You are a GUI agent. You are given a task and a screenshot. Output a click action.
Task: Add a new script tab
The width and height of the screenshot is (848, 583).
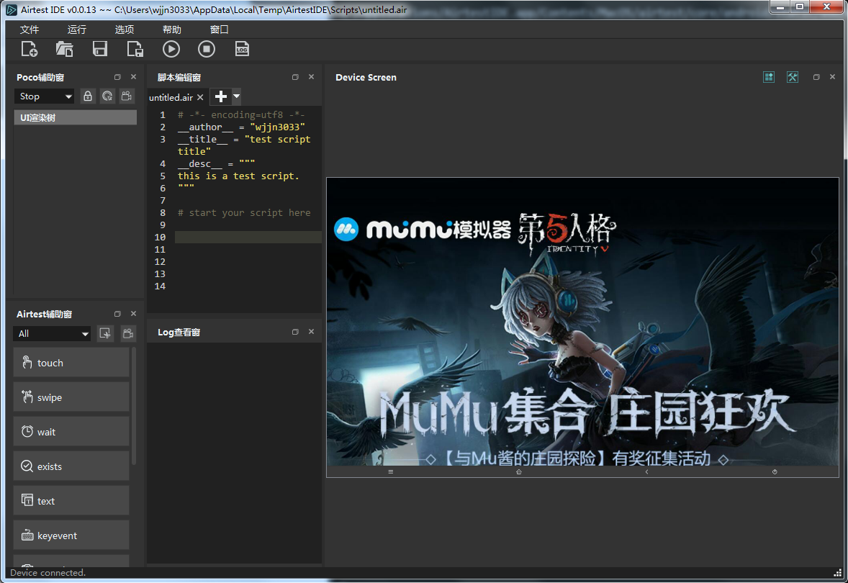(x=221, y=96)
